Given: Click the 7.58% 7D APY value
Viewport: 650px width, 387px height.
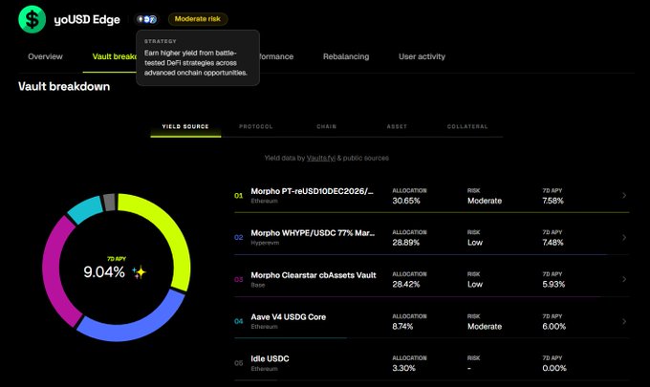Looking at the screenshot, I should click(x=553, y=201).
